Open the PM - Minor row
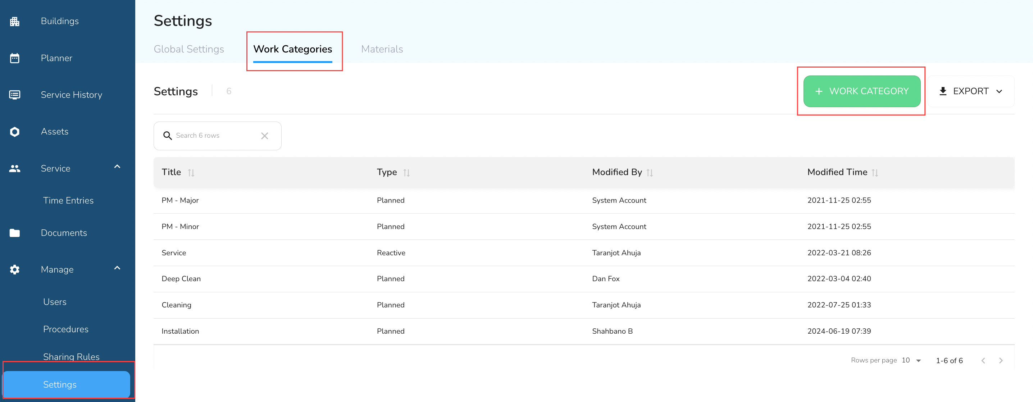The width and height of the screenshot is (1033, 402). click(x=584, y=227)
